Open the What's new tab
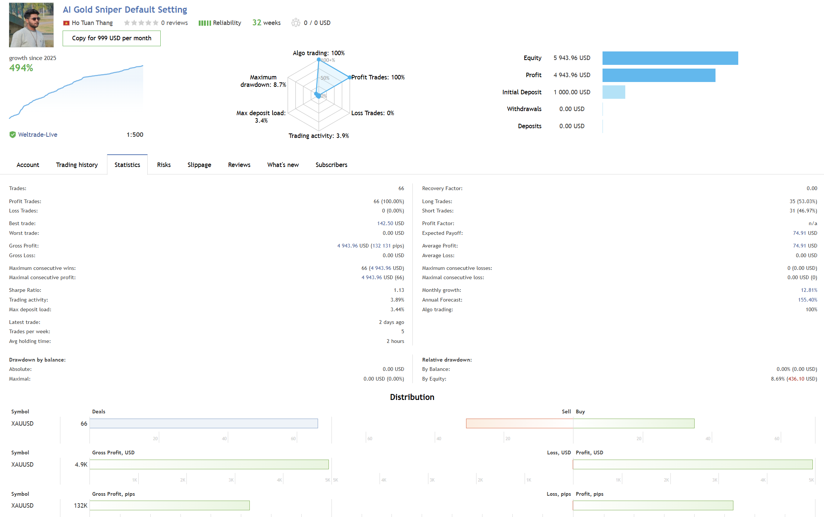This screenshot has height=517, width=824. point(283,165)
